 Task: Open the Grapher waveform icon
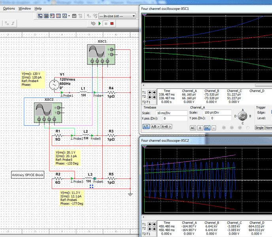[64, 16]
